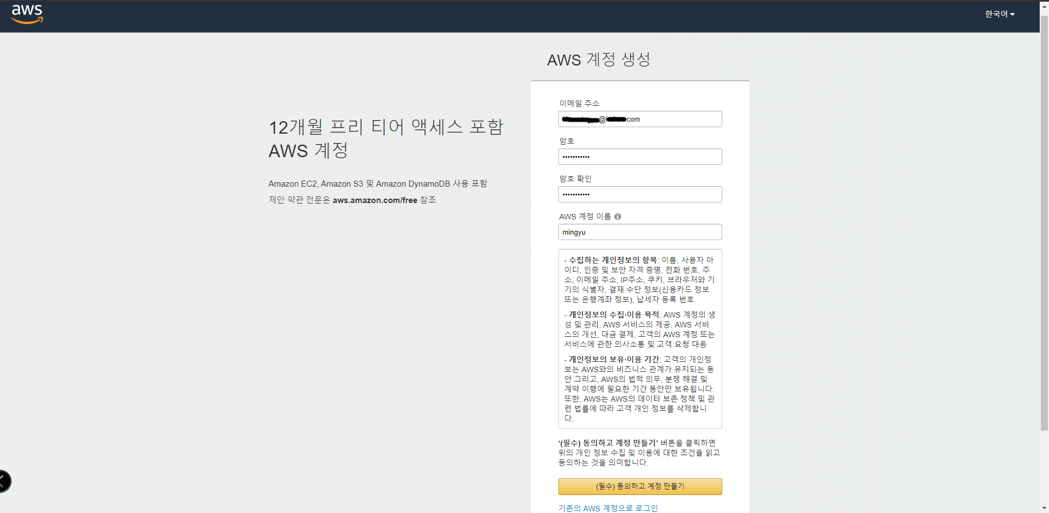Open the 한국어 language dropdown
The height and width of the screenshot is (513, 1049).
tap(999, 14)
